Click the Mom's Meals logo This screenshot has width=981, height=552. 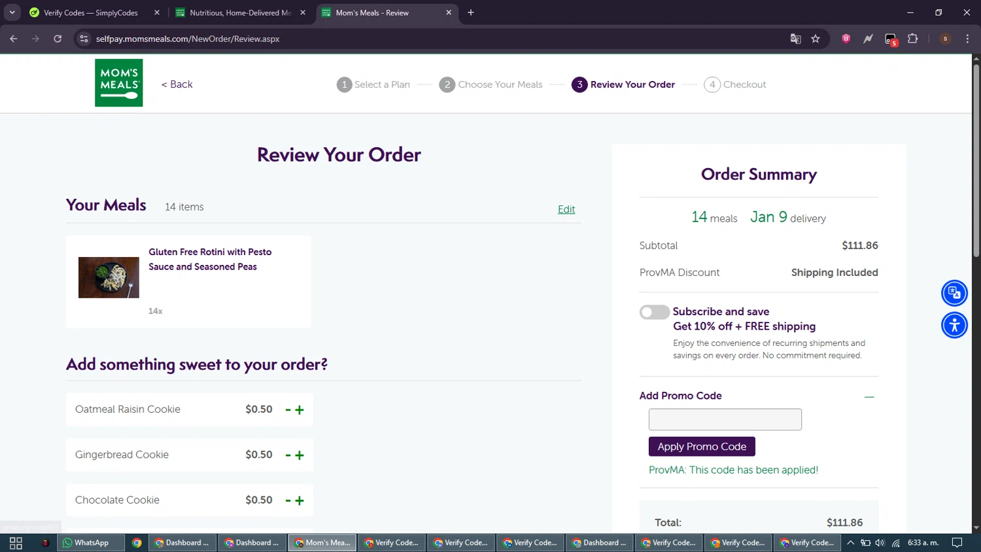[119, 83]
